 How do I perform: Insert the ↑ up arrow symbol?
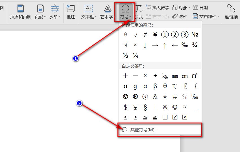point(165,46)
